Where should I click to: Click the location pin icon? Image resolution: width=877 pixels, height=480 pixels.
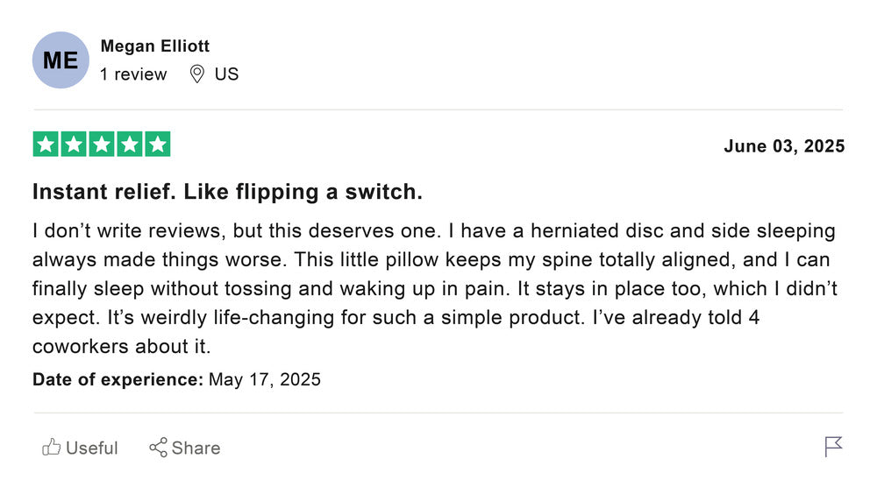tap(197, 74)
